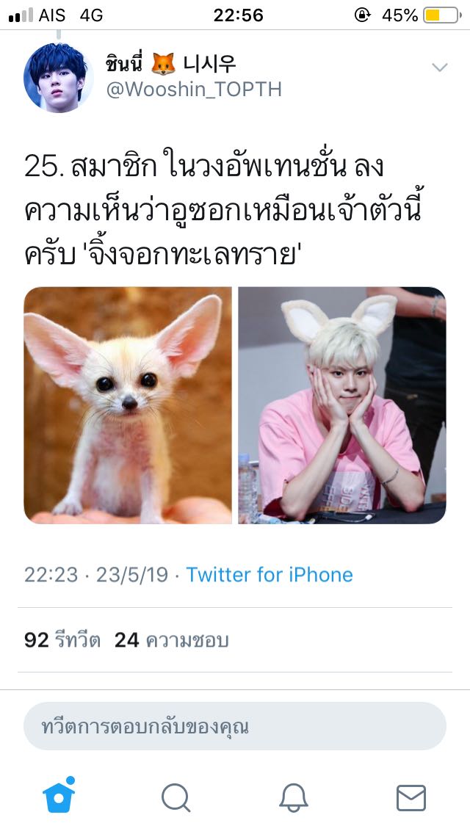Tap the @Wooshin_TOPTH handle
The image size is (470, 834).
tap(194, 90)
